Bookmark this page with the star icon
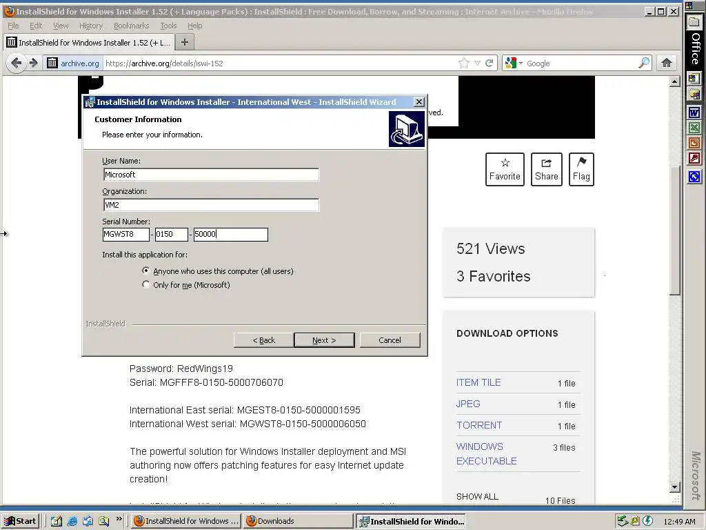 coord(464,63)
